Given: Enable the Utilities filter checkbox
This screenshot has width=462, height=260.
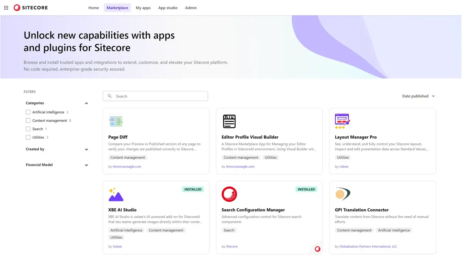Looking at the screenshot, I should pyautogui.click(x=28, y=137).
